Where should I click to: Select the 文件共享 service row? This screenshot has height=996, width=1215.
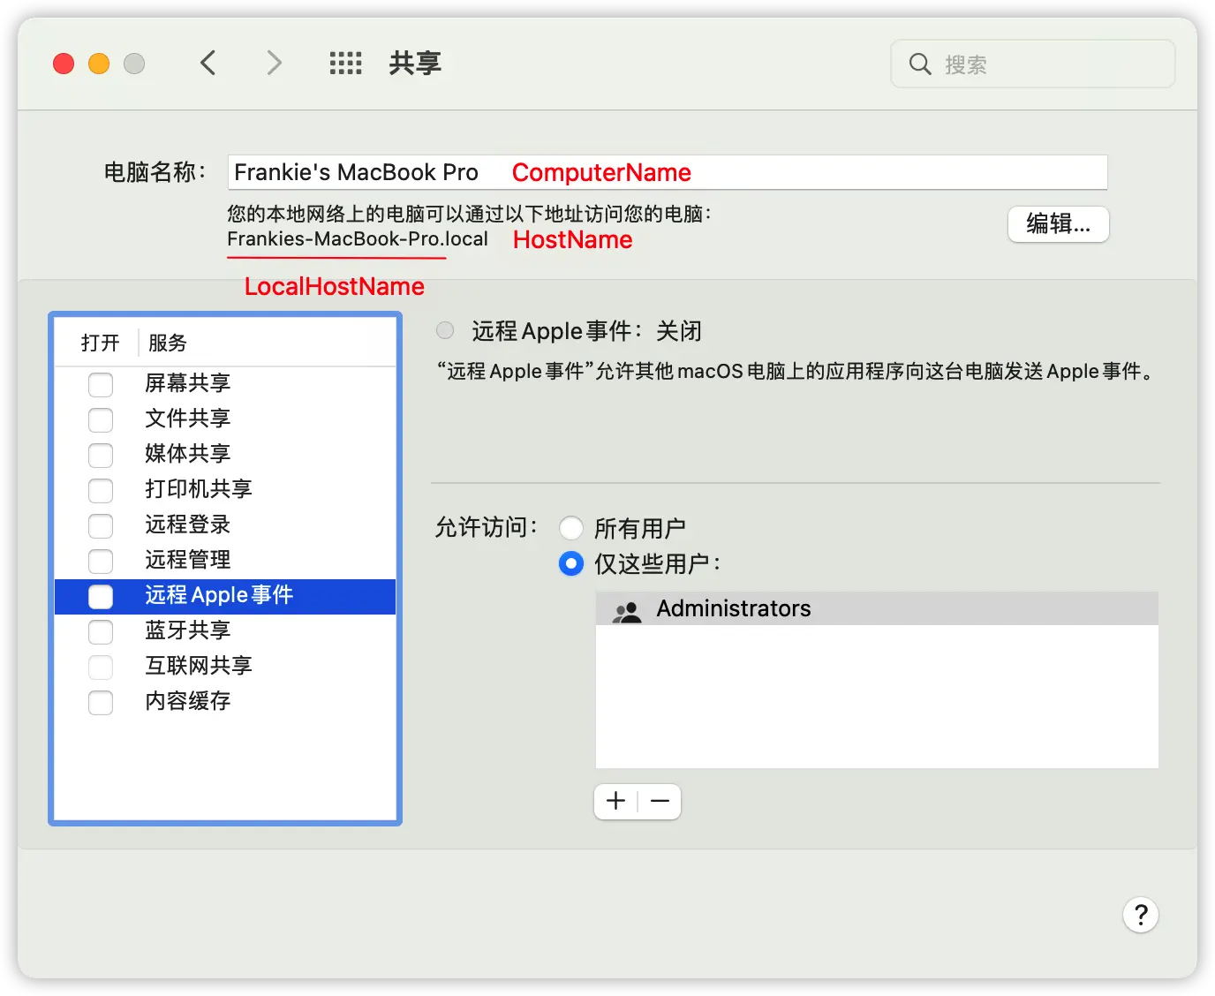225,419
